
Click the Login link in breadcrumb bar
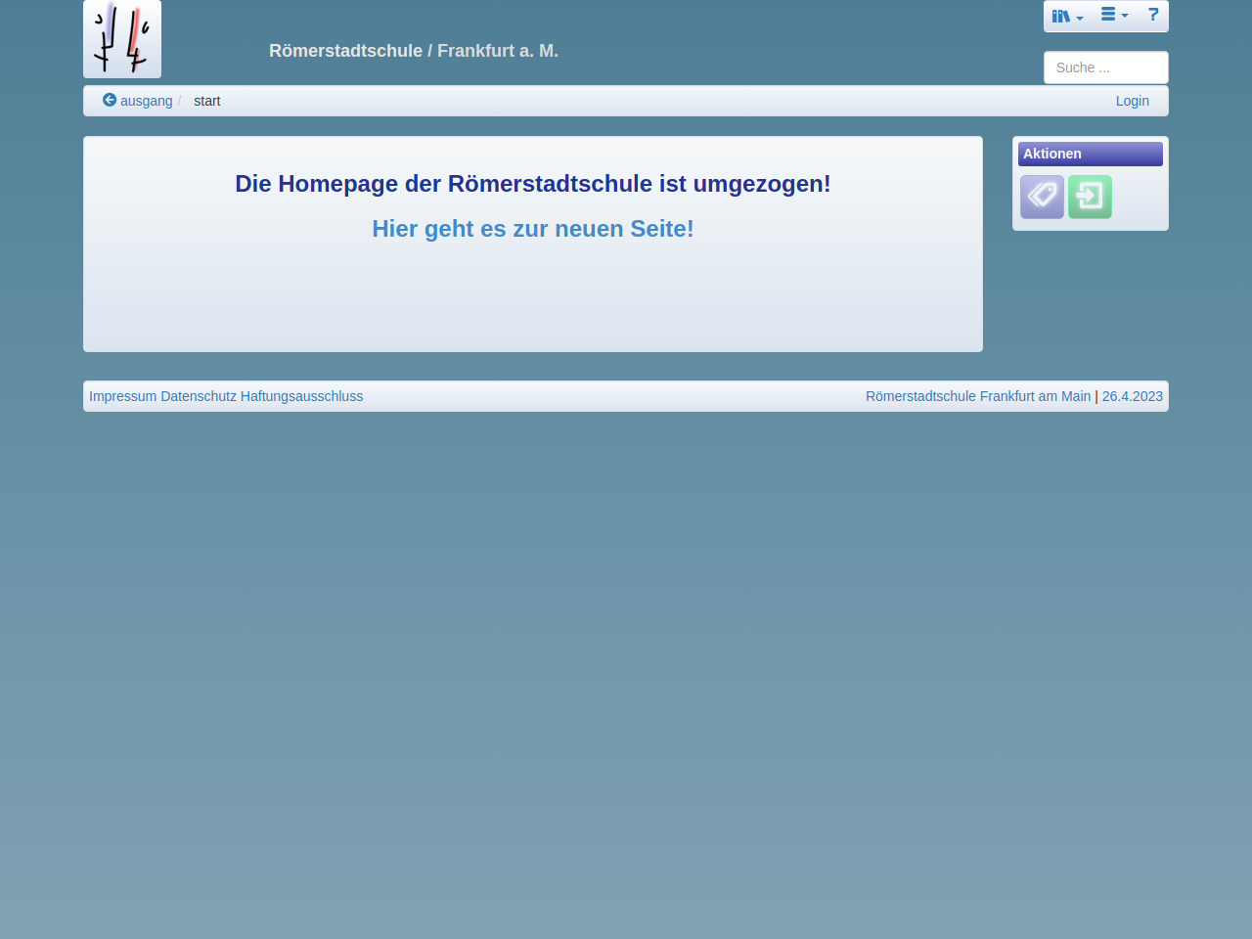[x=1132, y=101]
